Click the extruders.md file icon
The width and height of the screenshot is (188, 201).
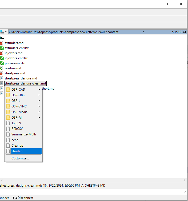(2, 43)
